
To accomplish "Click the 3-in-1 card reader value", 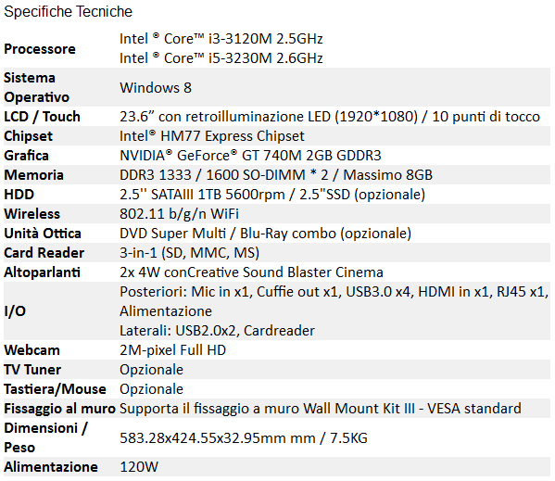I will pos(189,253).
